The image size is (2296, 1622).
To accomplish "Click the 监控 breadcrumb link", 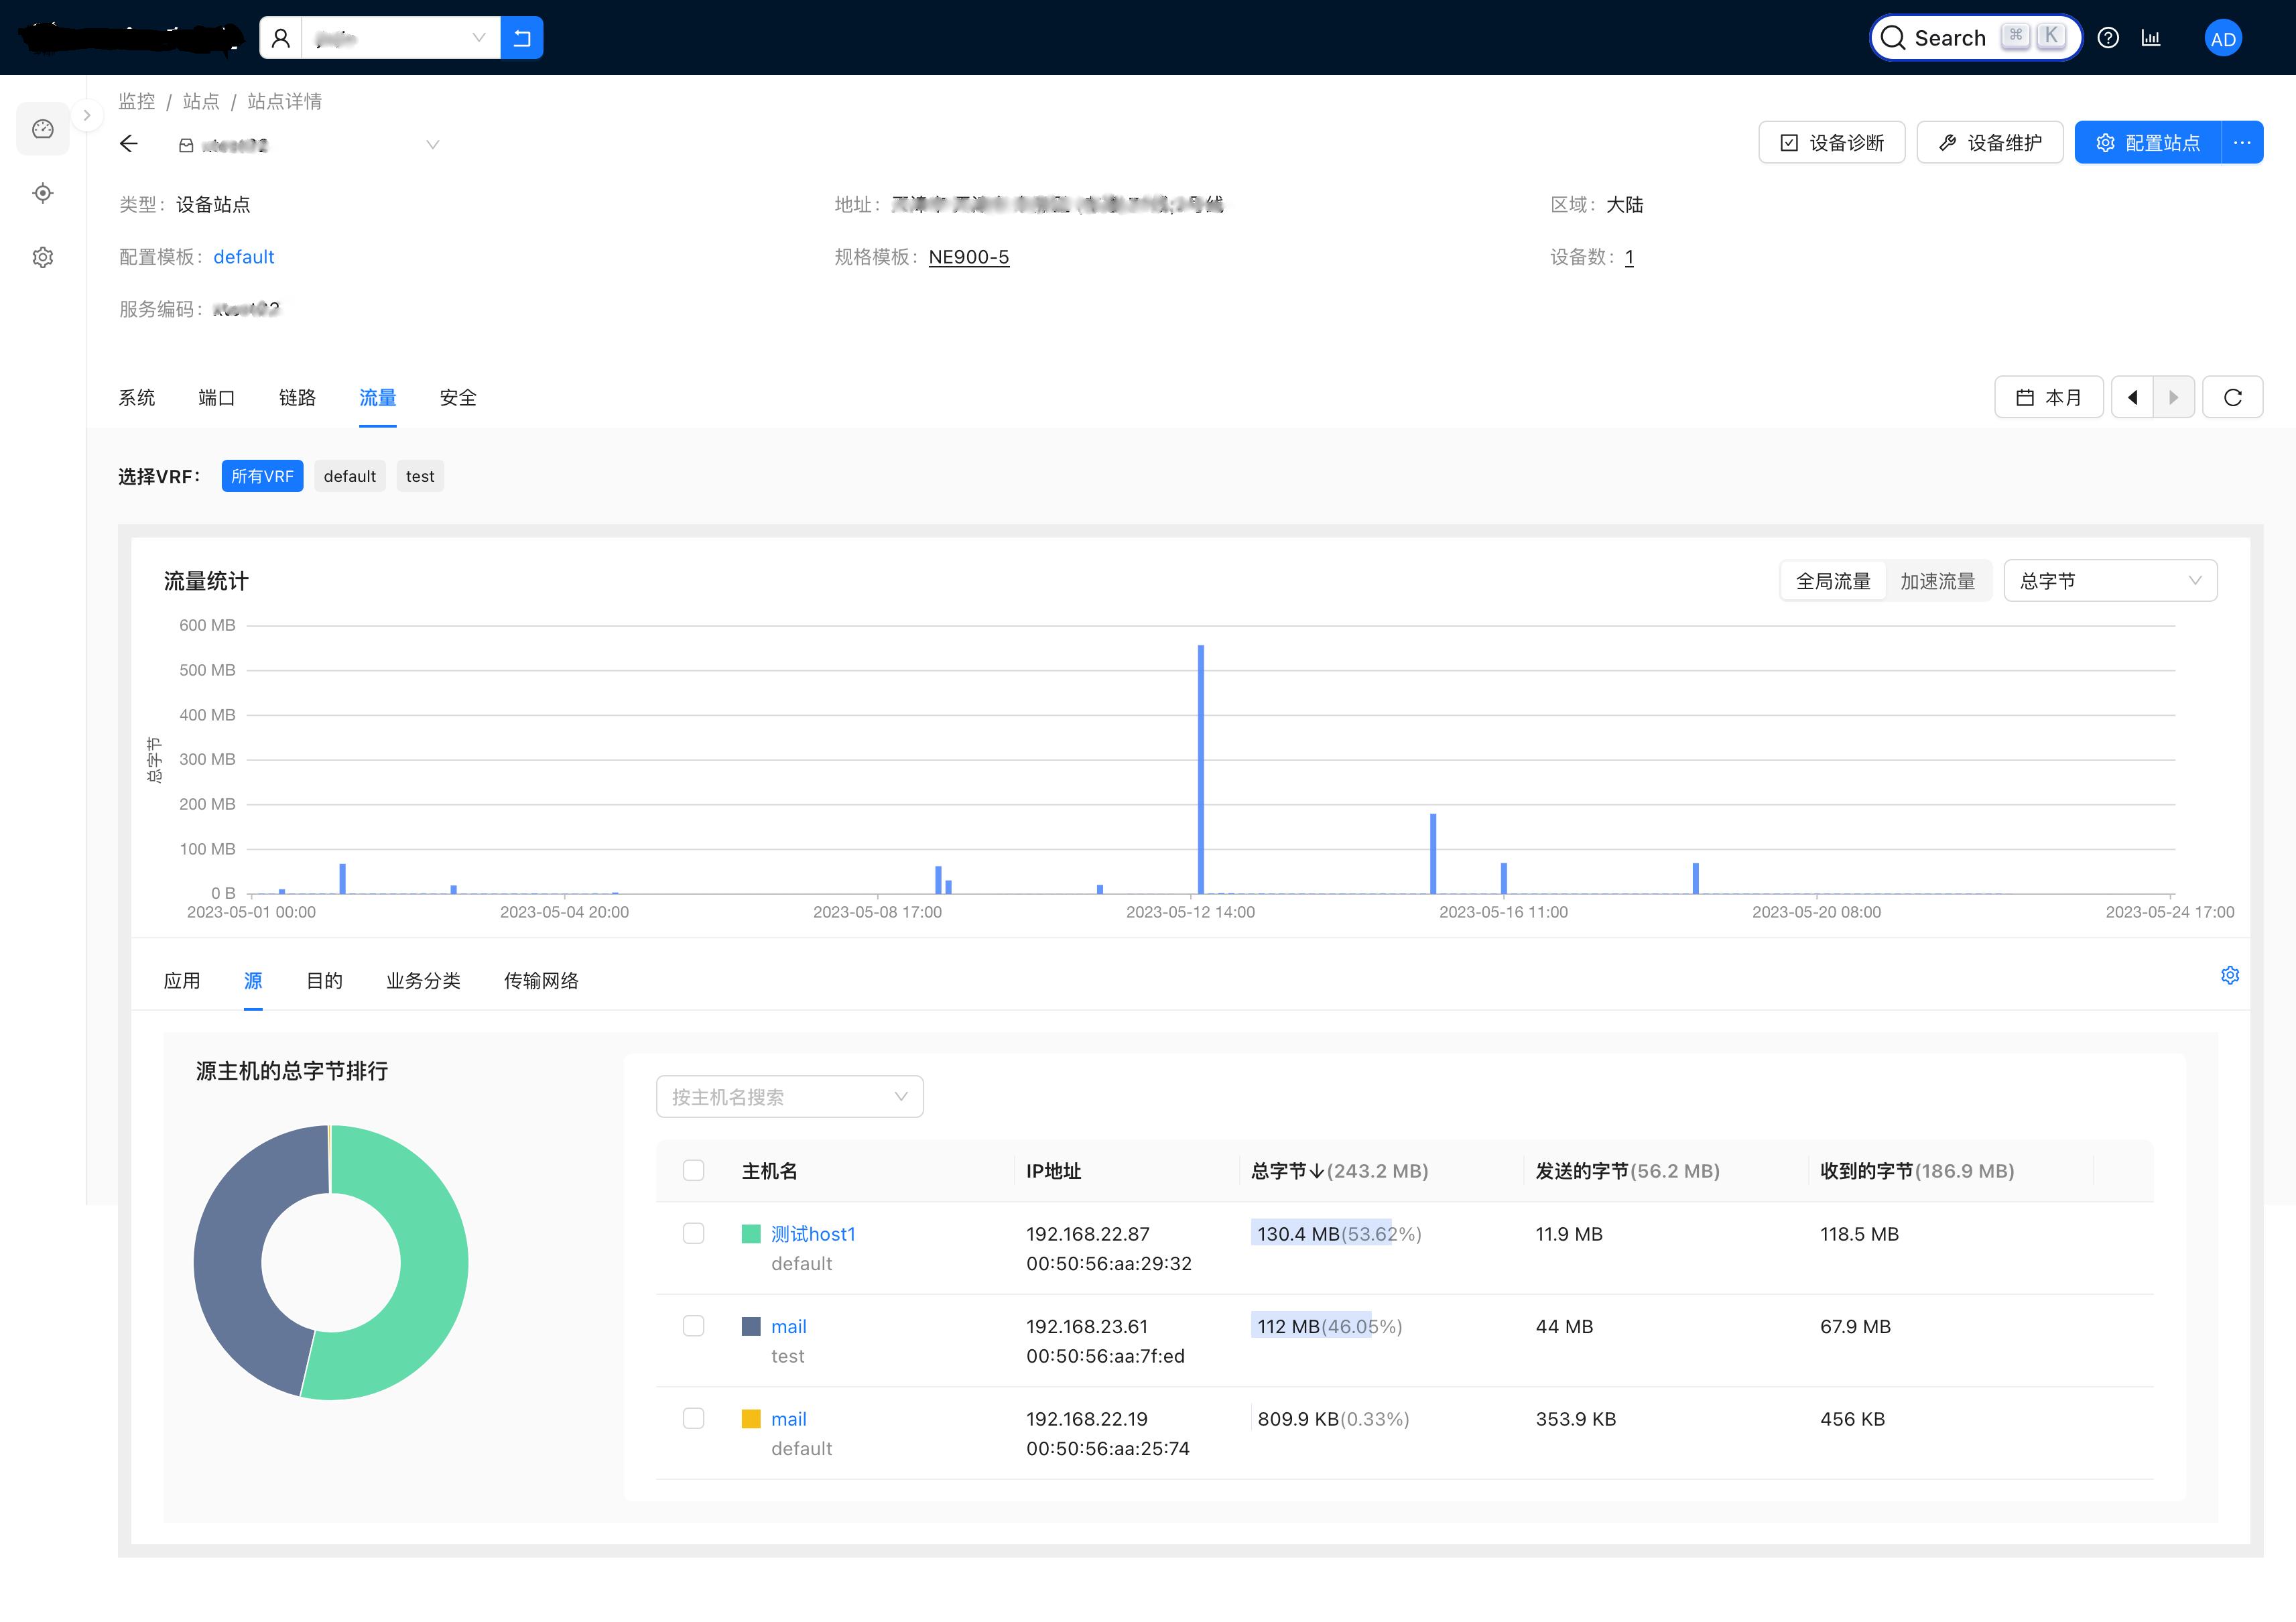I will (x=136, y=101).
